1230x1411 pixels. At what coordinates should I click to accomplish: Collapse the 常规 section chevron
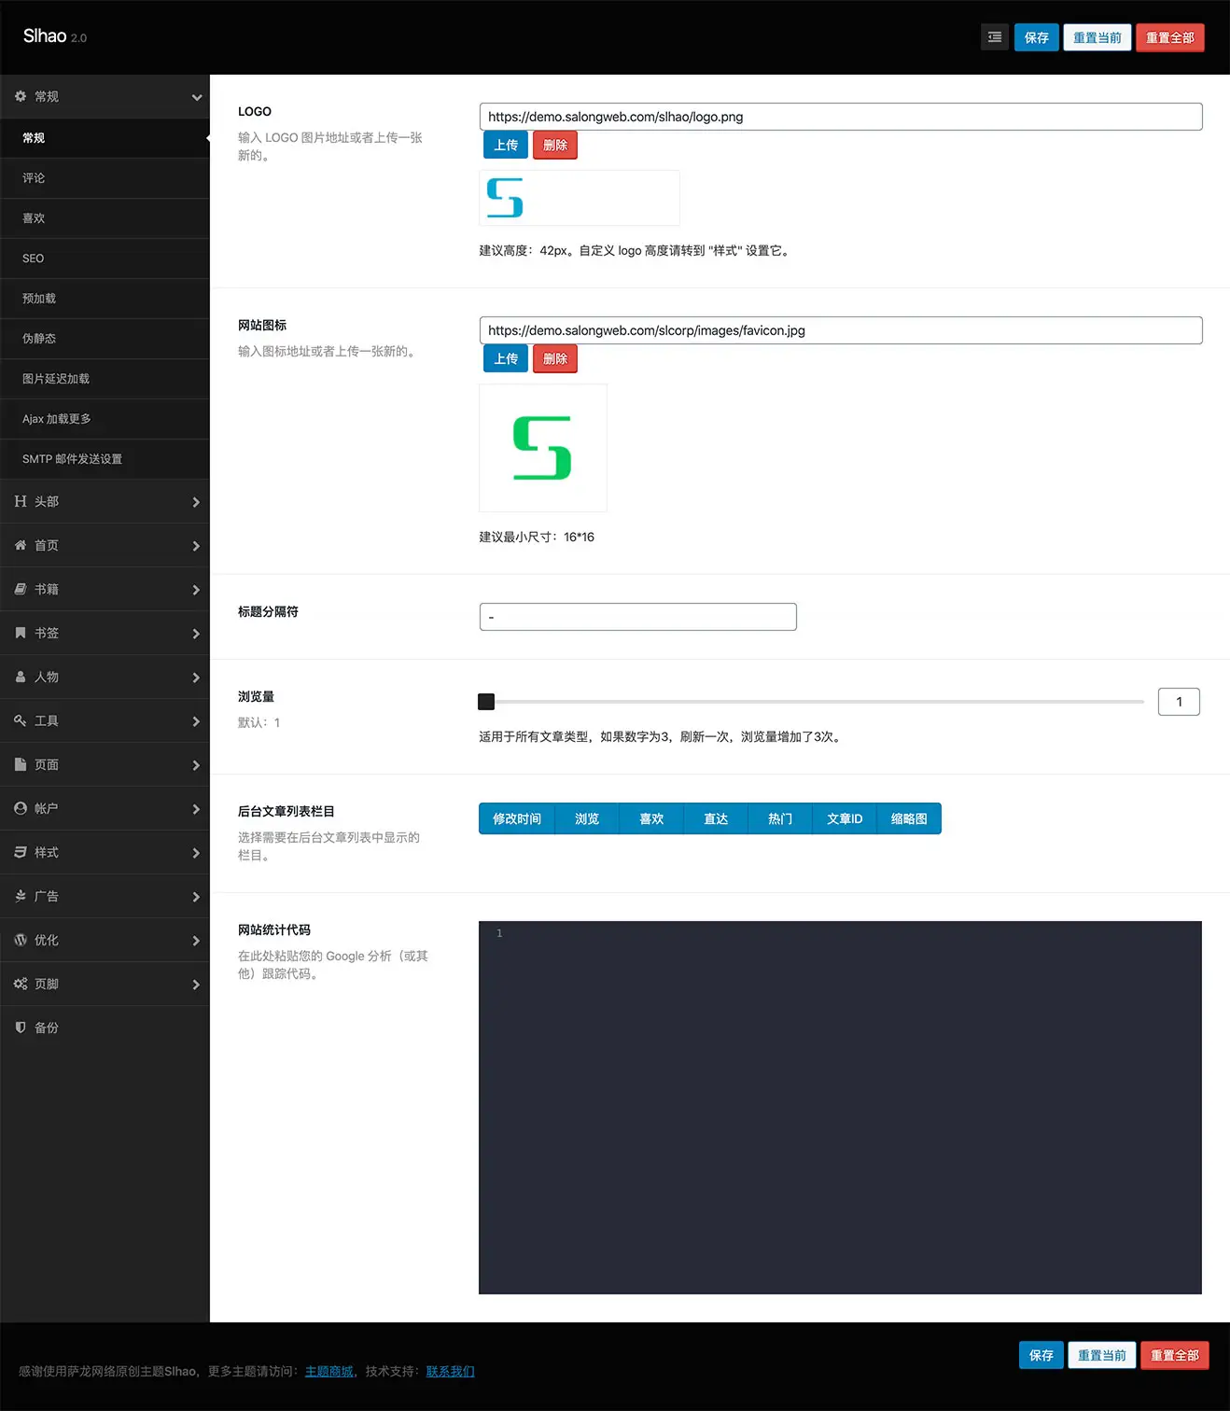tap(196, 97)
